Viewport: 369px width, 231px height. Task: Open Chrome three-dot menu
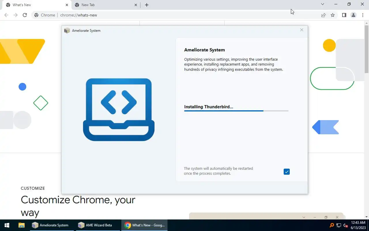click(363, 15)
